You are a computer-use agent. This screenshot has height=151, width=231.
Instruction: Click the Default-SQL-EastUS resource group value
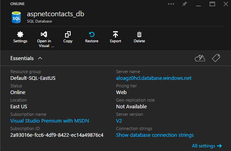pyautogui.click(x=33, y=78)
